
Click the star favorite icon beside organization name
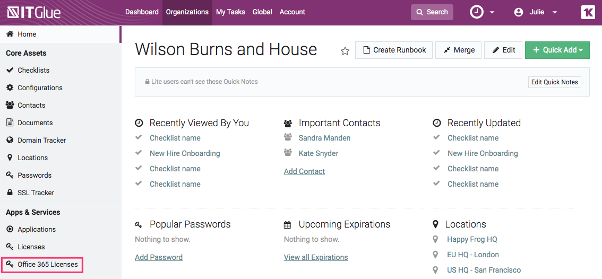345,51
